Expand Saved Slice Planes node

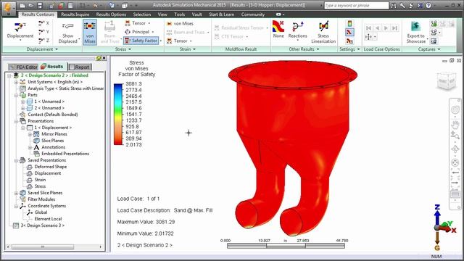pyautogui.click(x=16, y=193)
